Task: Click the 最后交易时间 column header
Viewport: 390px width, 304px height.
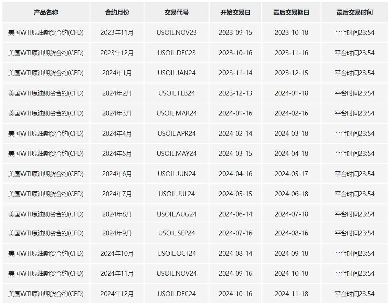Action: coord(355,12)
